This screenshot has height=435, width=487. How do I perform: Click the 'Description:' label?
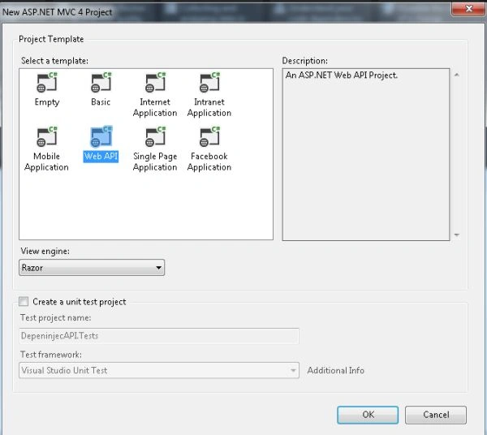tap(305, 61)
